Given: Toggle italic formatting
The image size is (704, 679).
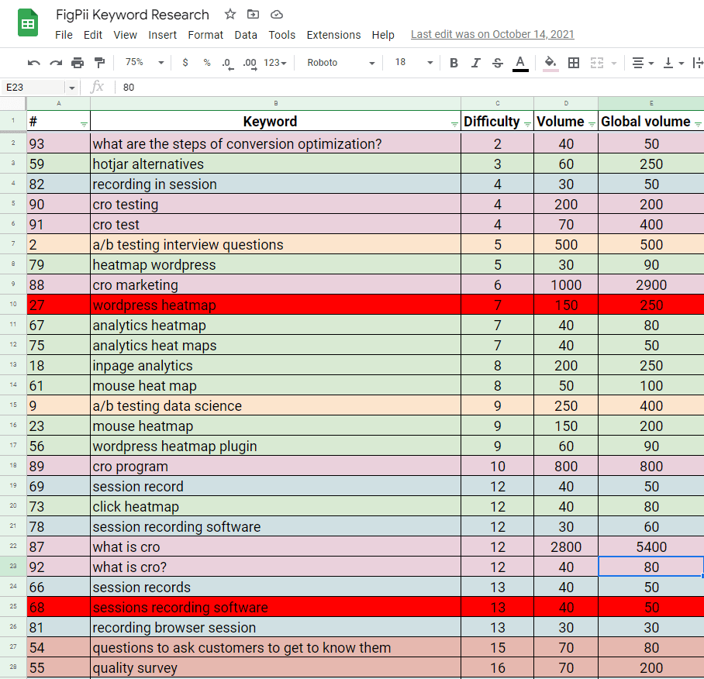Looking at the screenshot, I should coord(475,63).
